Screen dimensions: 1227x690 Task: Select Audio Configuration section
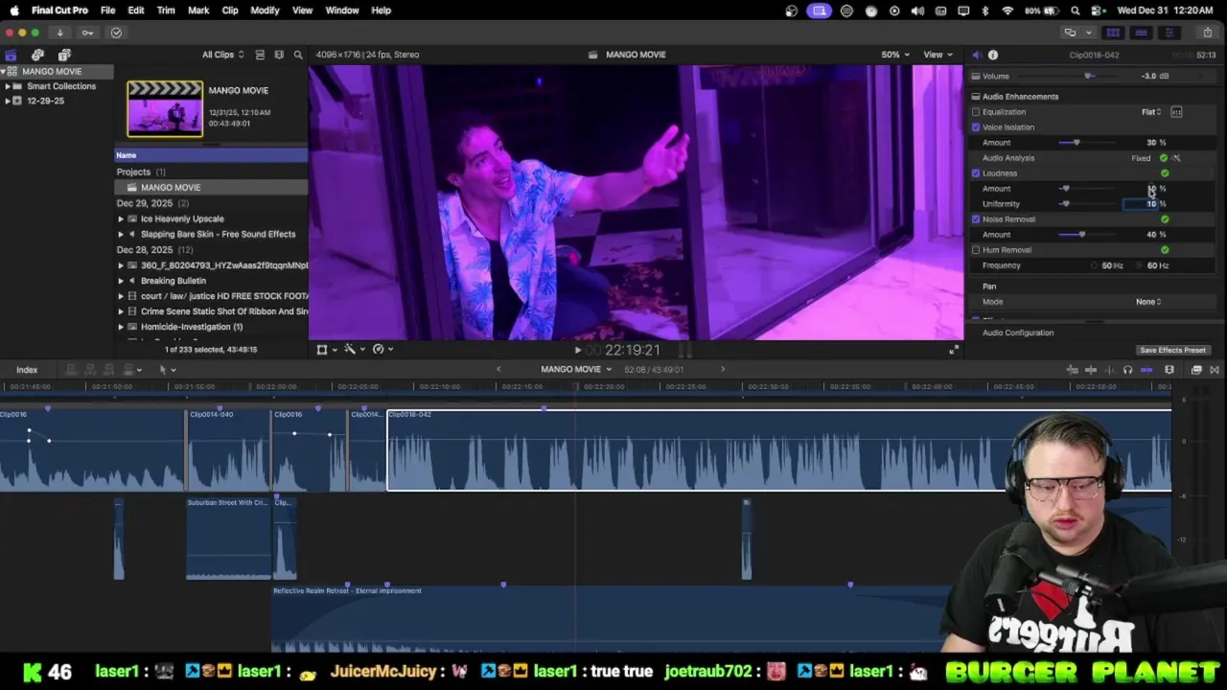[1018, 333]
